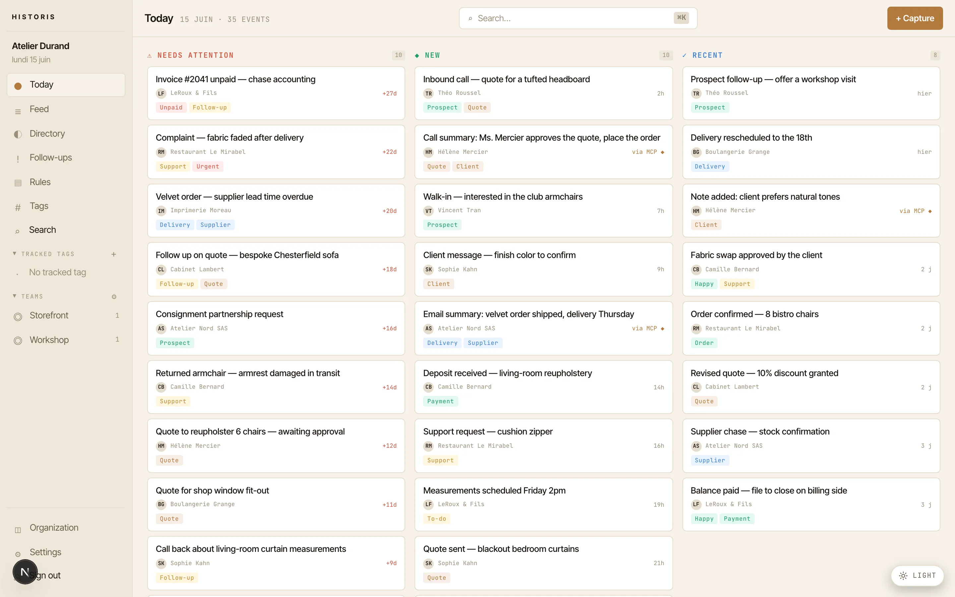Image resolution: width=955 pixels, height=597 pixels.
Task: Click the + Capture button
Action: (x=915, y=18)
